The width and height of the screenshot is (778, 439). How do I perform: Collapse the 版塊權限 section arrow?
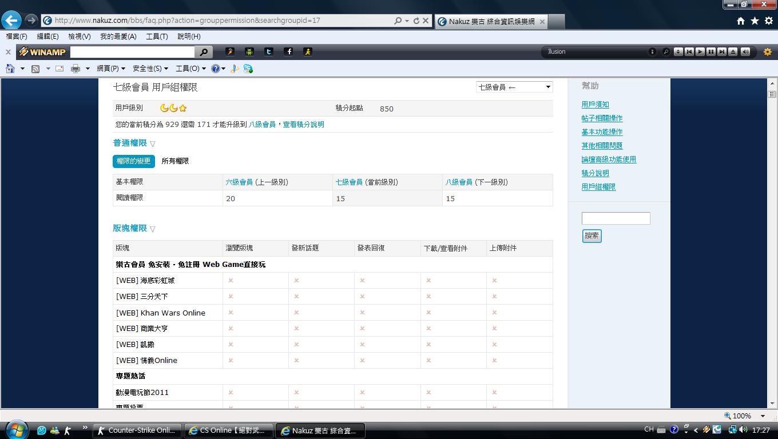coord(153,229)
